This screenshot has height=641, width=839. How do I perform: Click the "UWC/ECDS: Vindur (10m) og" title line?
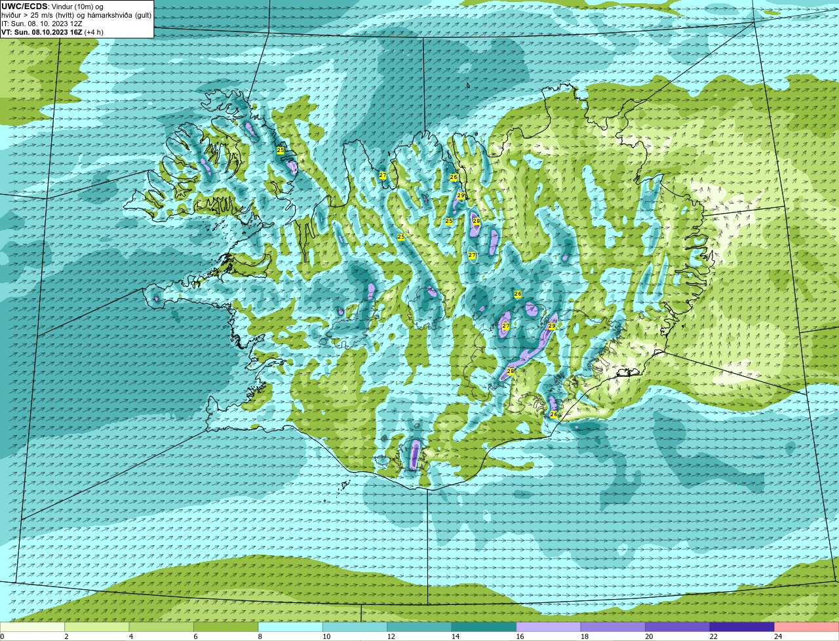tap(52, 7)
